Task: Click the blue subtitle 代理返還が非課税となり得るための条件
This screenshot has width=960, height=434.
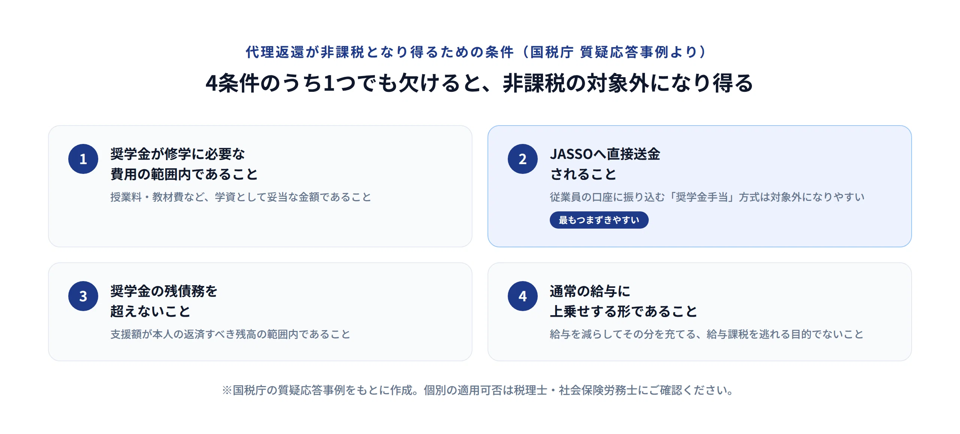Action: click(x=476, y=52)
